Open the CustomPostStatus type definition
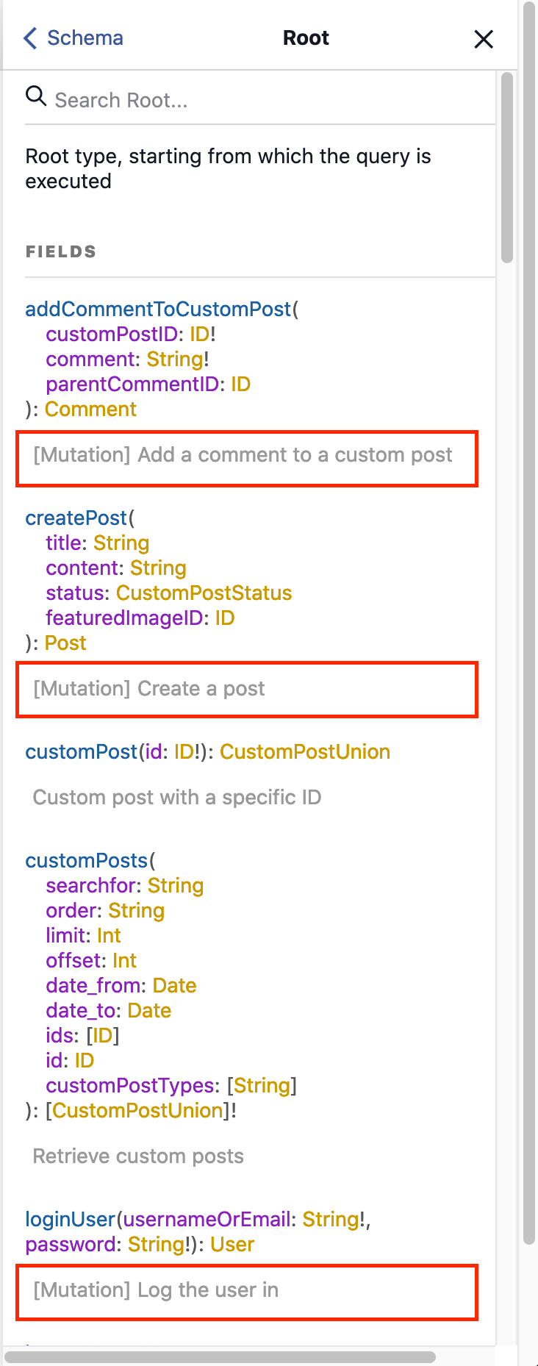Image resolution: width=538 pixels, height=1366 pixels. (x=204, y=593)
